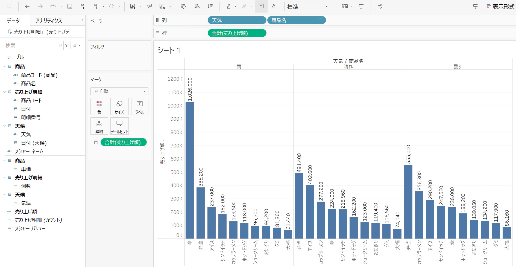Select the 1,026,000 傘 bar under 雨

(x=190, y=170)
